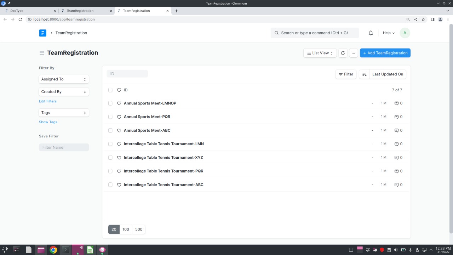The image size is (453, 255).
Task: Open comments icon for Annual Sports Meet-PQR
Action: click(x=396, y=117)
